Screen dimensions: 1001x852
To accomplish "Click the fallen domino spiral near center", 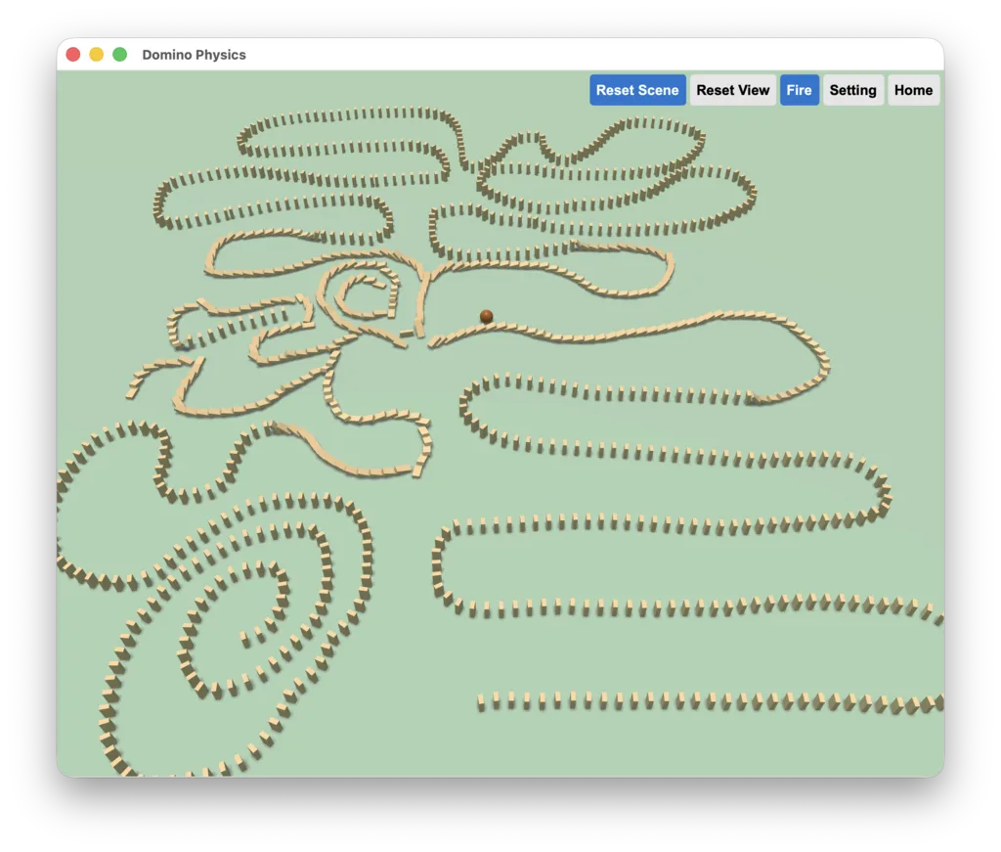I will click(361, 293).
